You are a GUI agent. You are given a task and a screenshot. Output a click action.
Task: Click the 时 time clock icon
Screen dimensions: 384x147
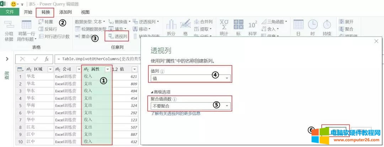coord(313,24)
